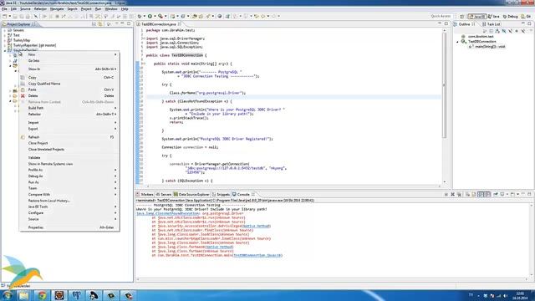
Task: Click the external tools run icon
Action: pyautogui.click(x=160, y=16)
